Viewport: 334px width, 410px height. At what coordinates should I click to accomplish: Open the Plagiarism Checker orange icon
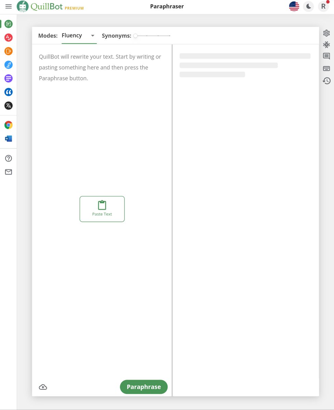click(9, 51)
